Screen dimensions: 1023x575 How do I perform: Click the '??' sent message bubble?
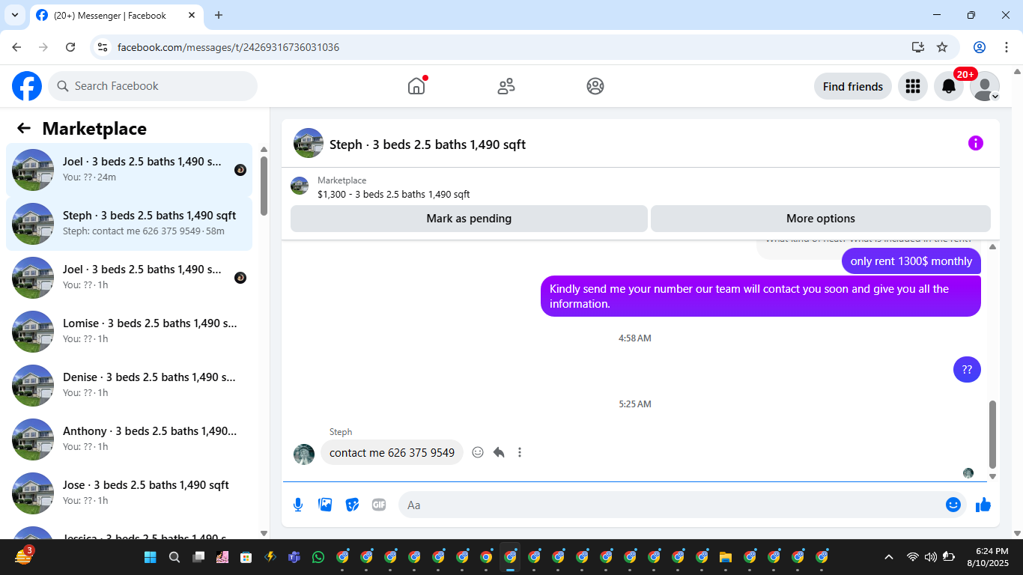(x=967, y=369)
